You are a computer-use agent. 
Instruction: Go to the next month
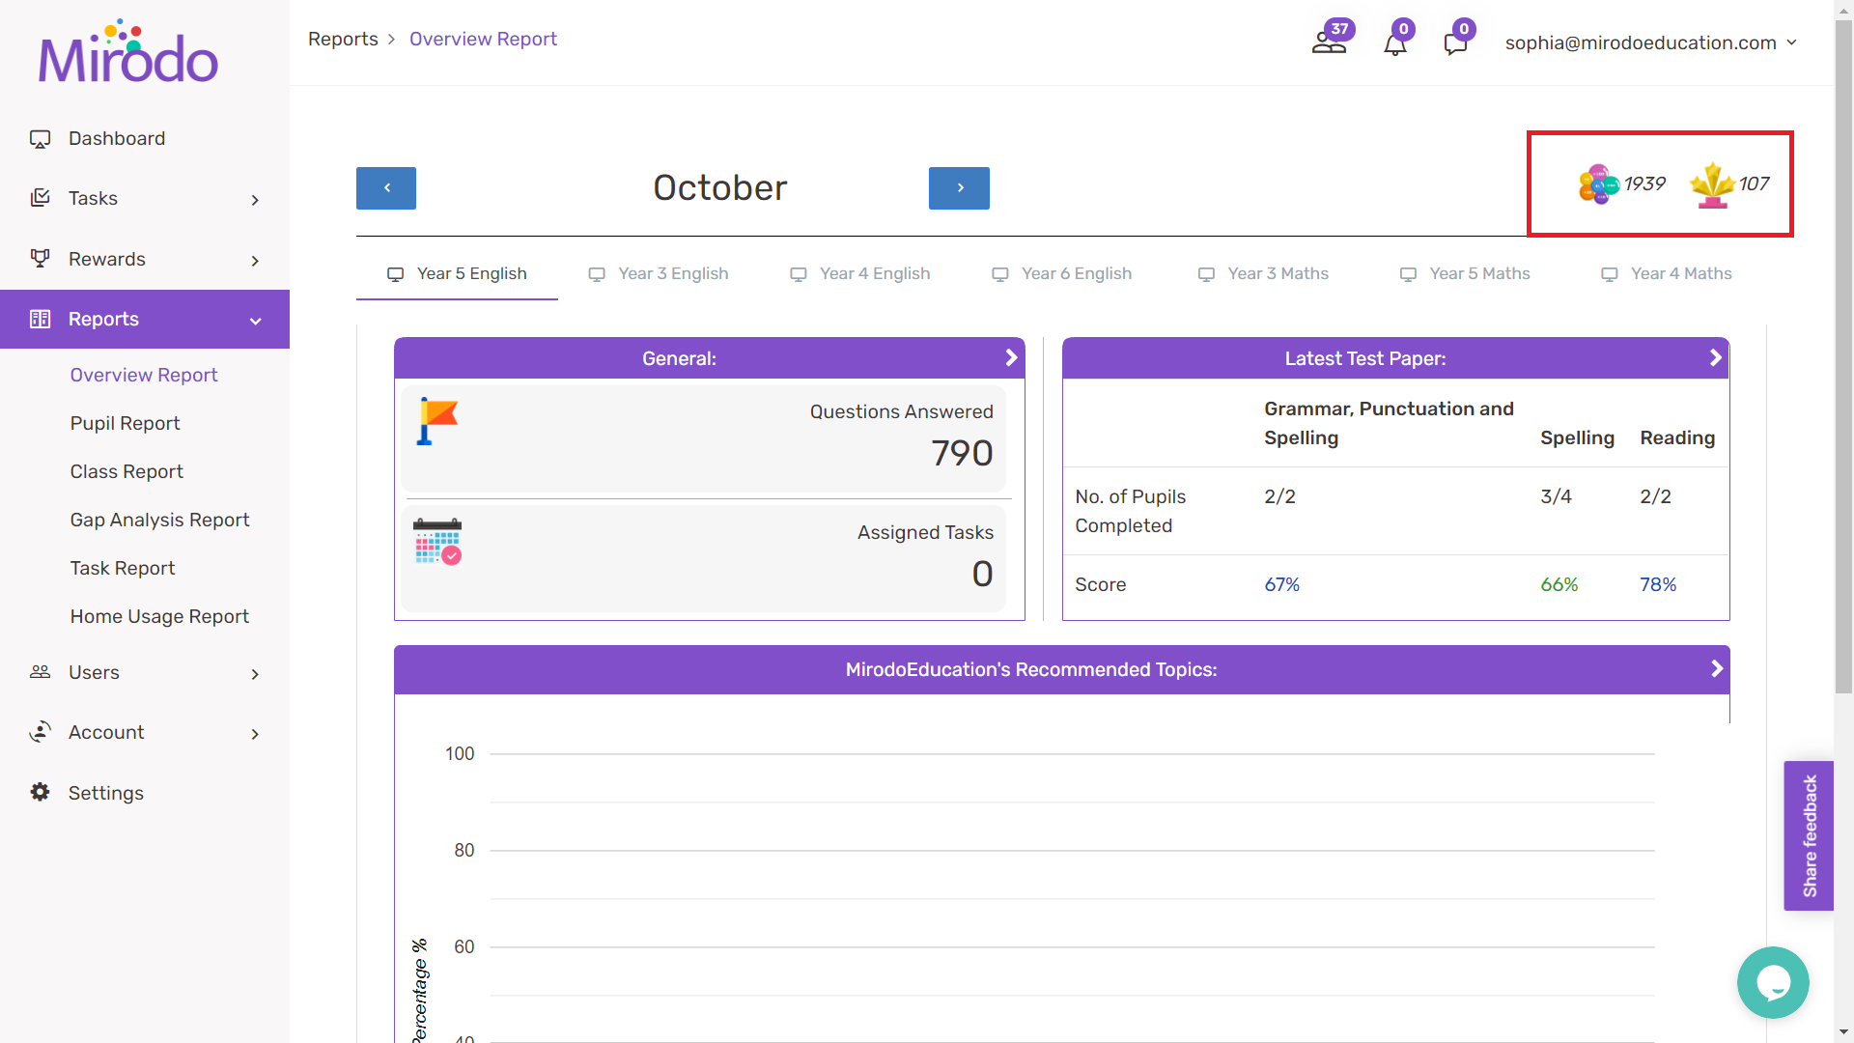(959, 187)
